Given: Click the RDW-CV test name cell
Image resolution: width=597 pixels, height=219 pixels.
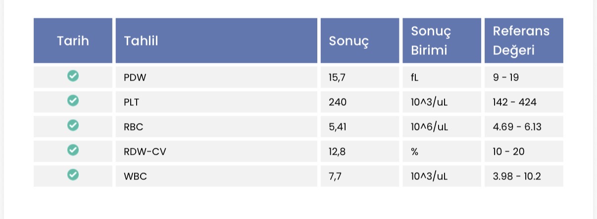Looking at the screenshot, I should click(x=216, y=151).
